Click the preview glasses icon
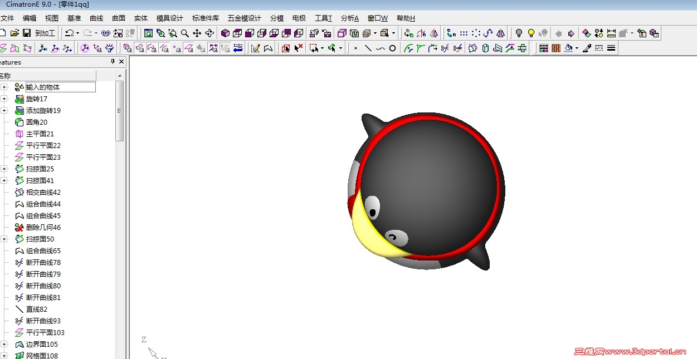697x359 pixels. pyautogui.click(x=106, y=33)
